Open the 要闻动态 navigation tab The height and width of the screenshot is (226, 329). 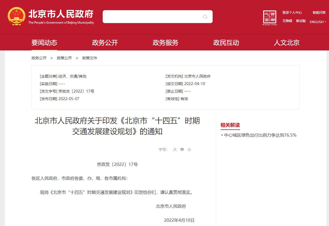pos(44,43)
